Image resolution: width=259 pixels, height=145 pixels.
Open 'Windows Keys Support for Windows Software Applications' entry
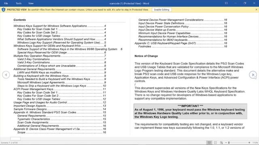coord(59,26)
